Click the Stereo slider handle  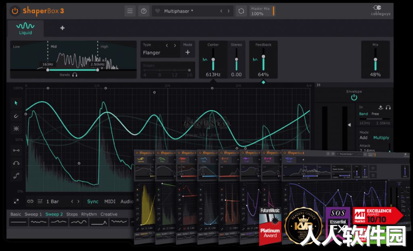(236, 59)
